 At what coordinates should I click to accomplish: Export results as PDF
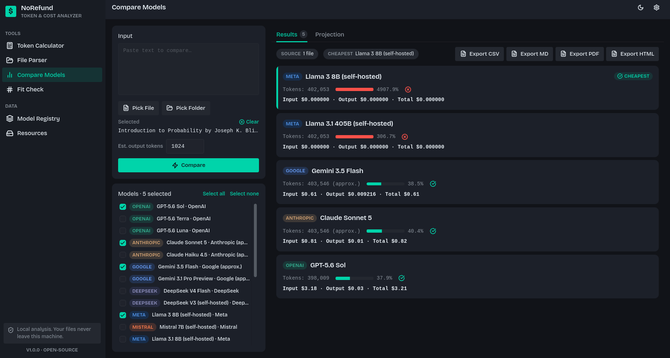click(x=579, y=54)
